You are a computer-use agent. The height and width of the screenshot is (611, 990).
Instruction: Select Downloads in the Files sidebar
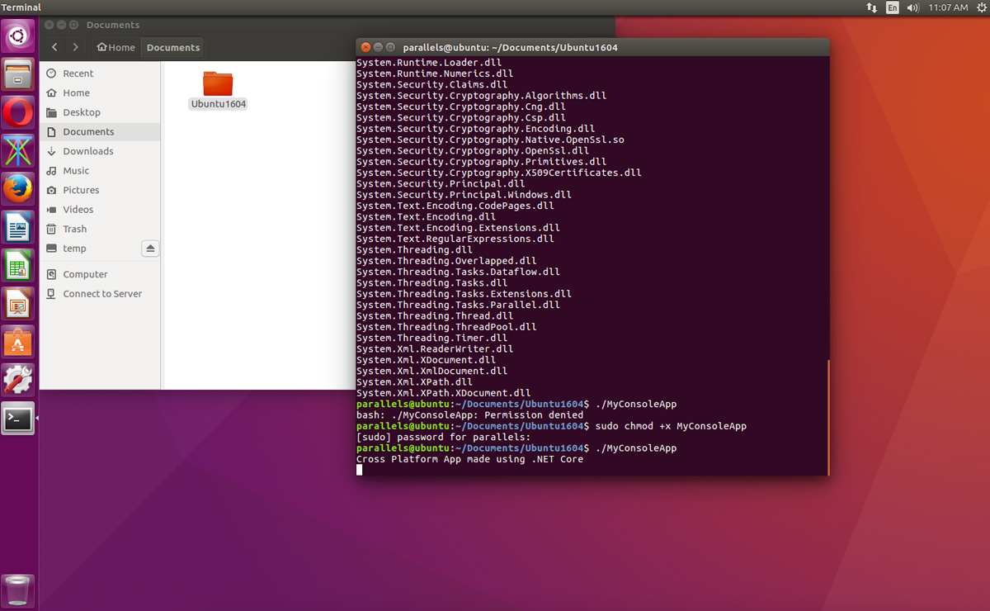87,151
